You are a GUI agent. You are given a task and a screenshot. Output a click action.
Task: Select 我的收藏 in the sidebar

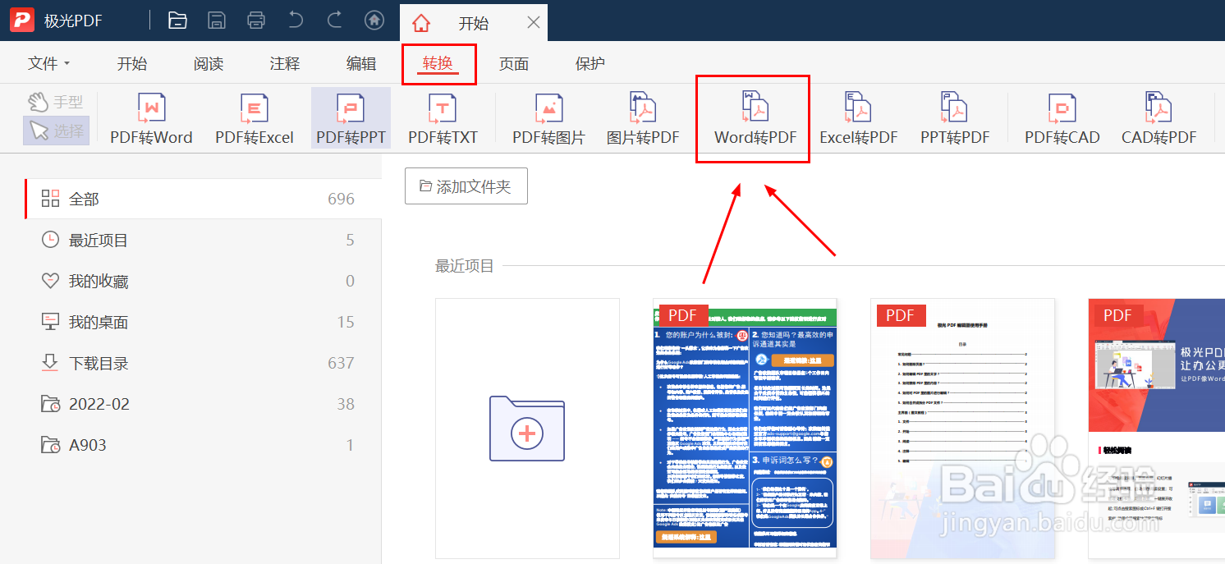pos(203,281)
